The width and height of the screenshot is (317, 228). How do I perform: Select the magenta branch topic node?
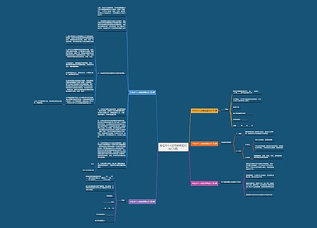204,183
